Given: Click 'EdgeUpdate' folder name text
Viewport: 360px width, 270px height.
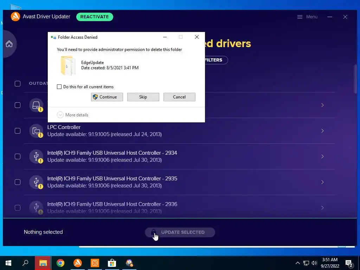Looking at the screenshot, I should point(92,63).
